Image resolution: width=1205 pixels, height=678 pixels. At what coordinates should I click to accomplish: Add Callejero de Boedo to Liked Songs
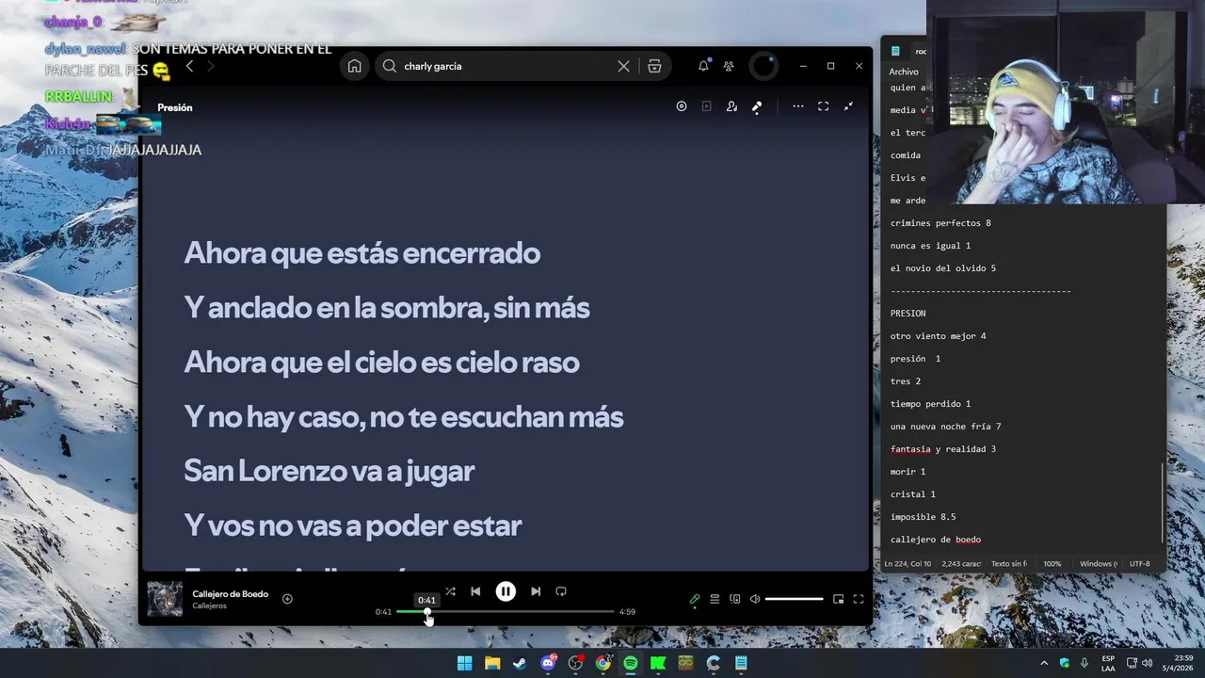pyautogui.click(x=287, y=599)
